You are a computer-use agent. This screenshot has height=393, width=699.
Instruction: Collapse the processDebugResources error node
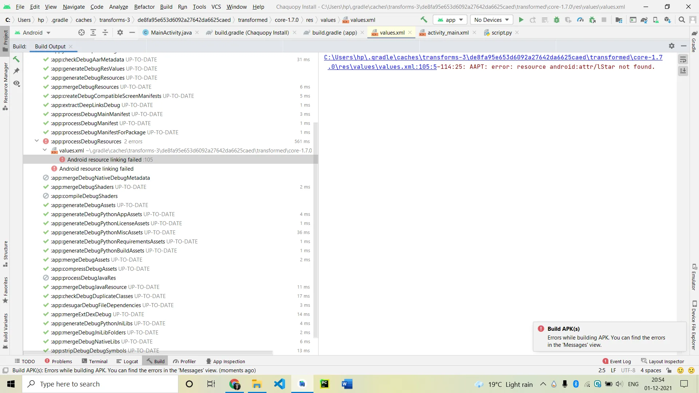click(37, 141)
